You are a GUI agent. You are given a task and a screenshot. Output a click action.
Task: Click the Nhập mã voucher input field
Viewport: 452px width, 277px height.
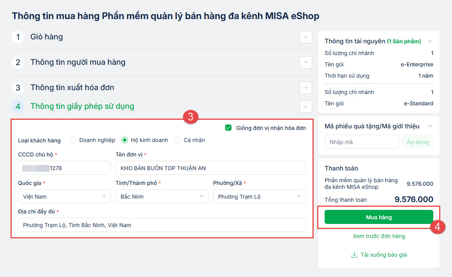click(x=362, y=142)
